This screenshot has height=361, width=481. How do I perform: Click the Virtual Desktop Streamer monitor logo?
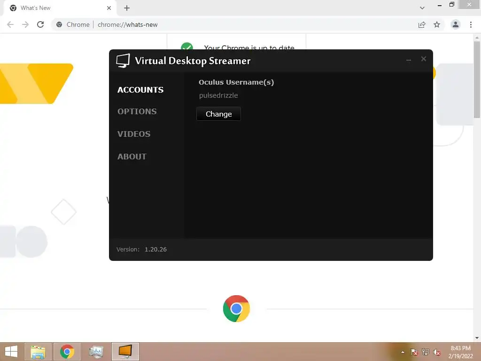(124, 61)
